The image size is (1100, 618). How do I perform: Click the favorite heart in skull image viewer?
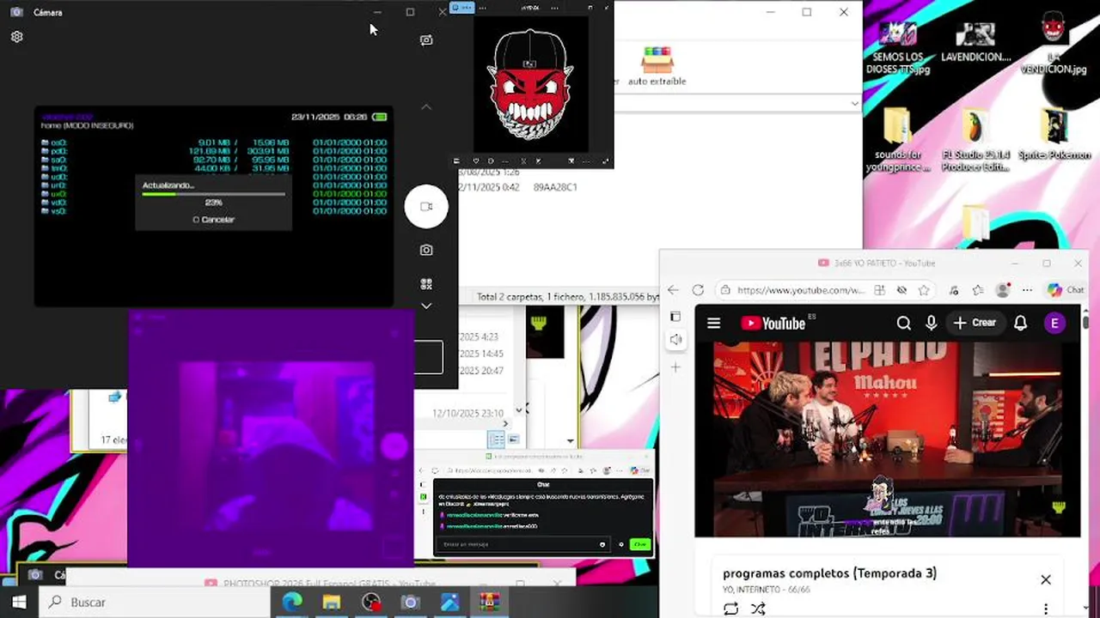point(475,161)
